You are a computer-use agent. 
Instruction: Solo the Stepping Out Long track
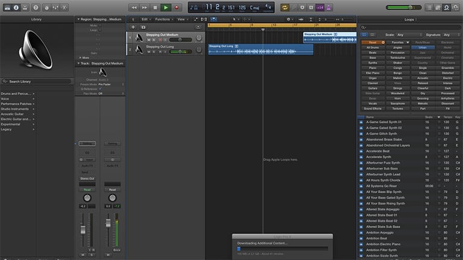coord(154,52)
